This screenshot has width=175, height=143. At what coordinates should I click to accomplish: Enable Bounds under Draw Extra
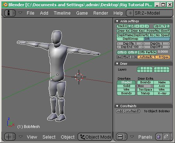[x=145, y=82]
